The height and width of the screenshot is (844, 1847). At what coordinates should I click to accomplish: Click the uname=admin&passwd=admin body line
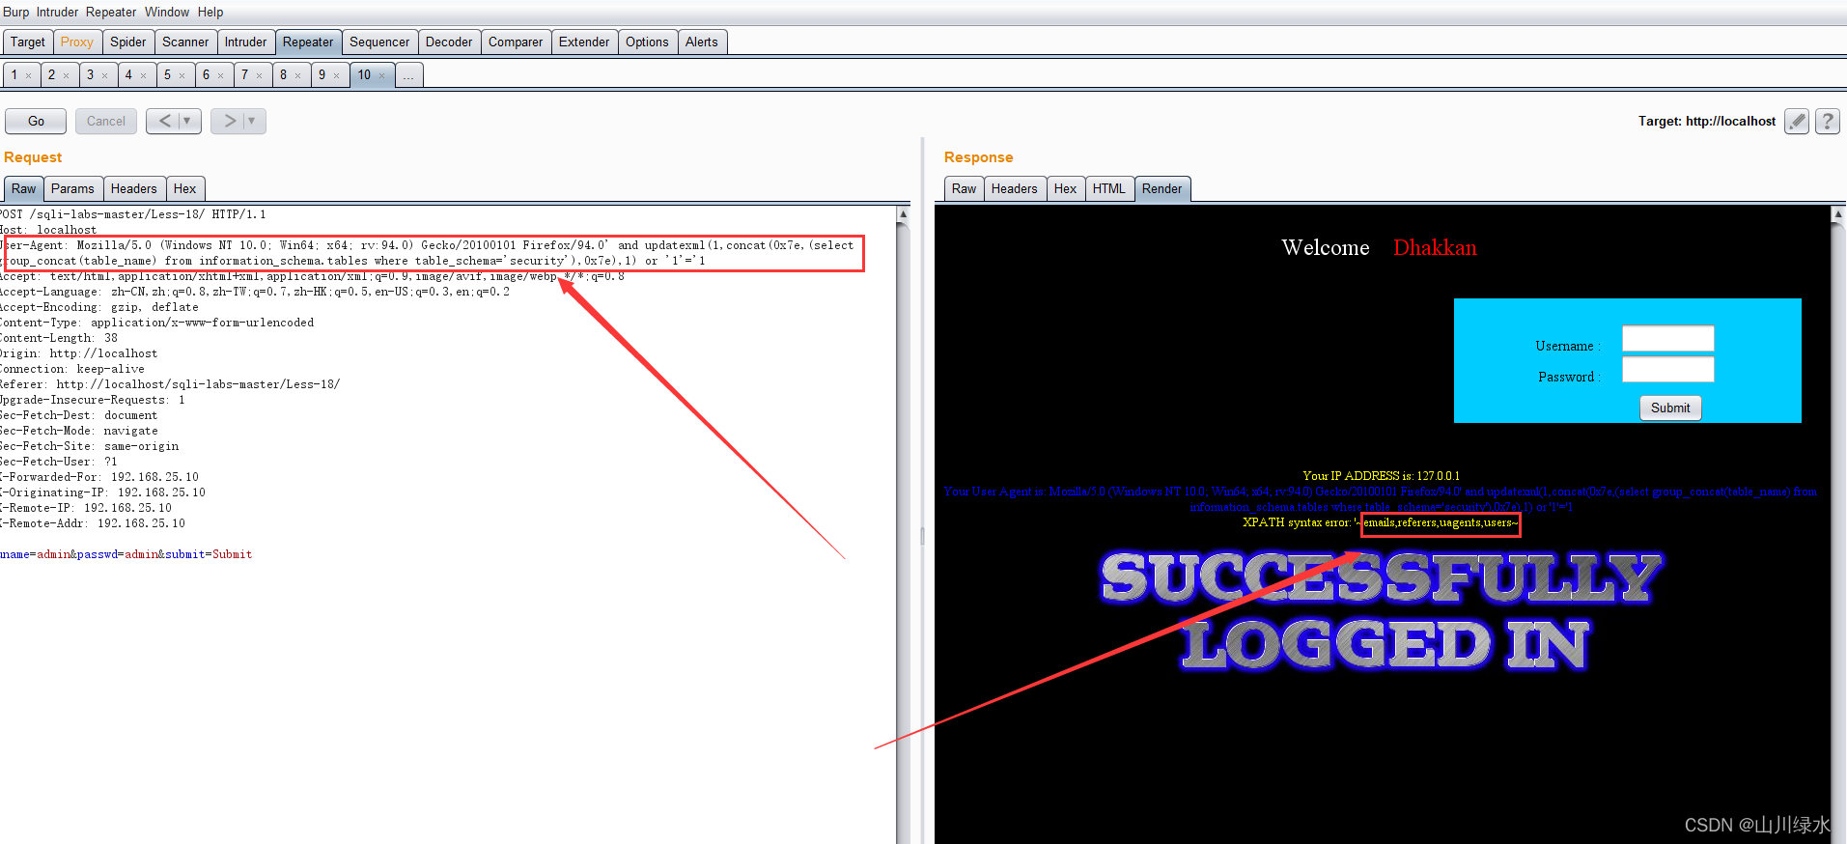point(126,554)
